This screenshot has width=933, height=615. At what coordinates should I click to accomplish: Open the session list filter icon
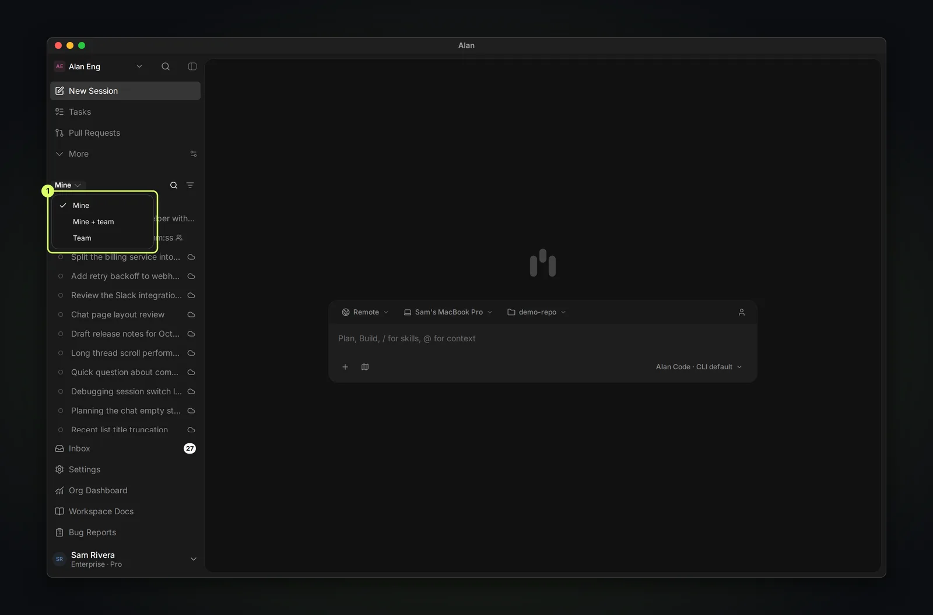[190, 185]
